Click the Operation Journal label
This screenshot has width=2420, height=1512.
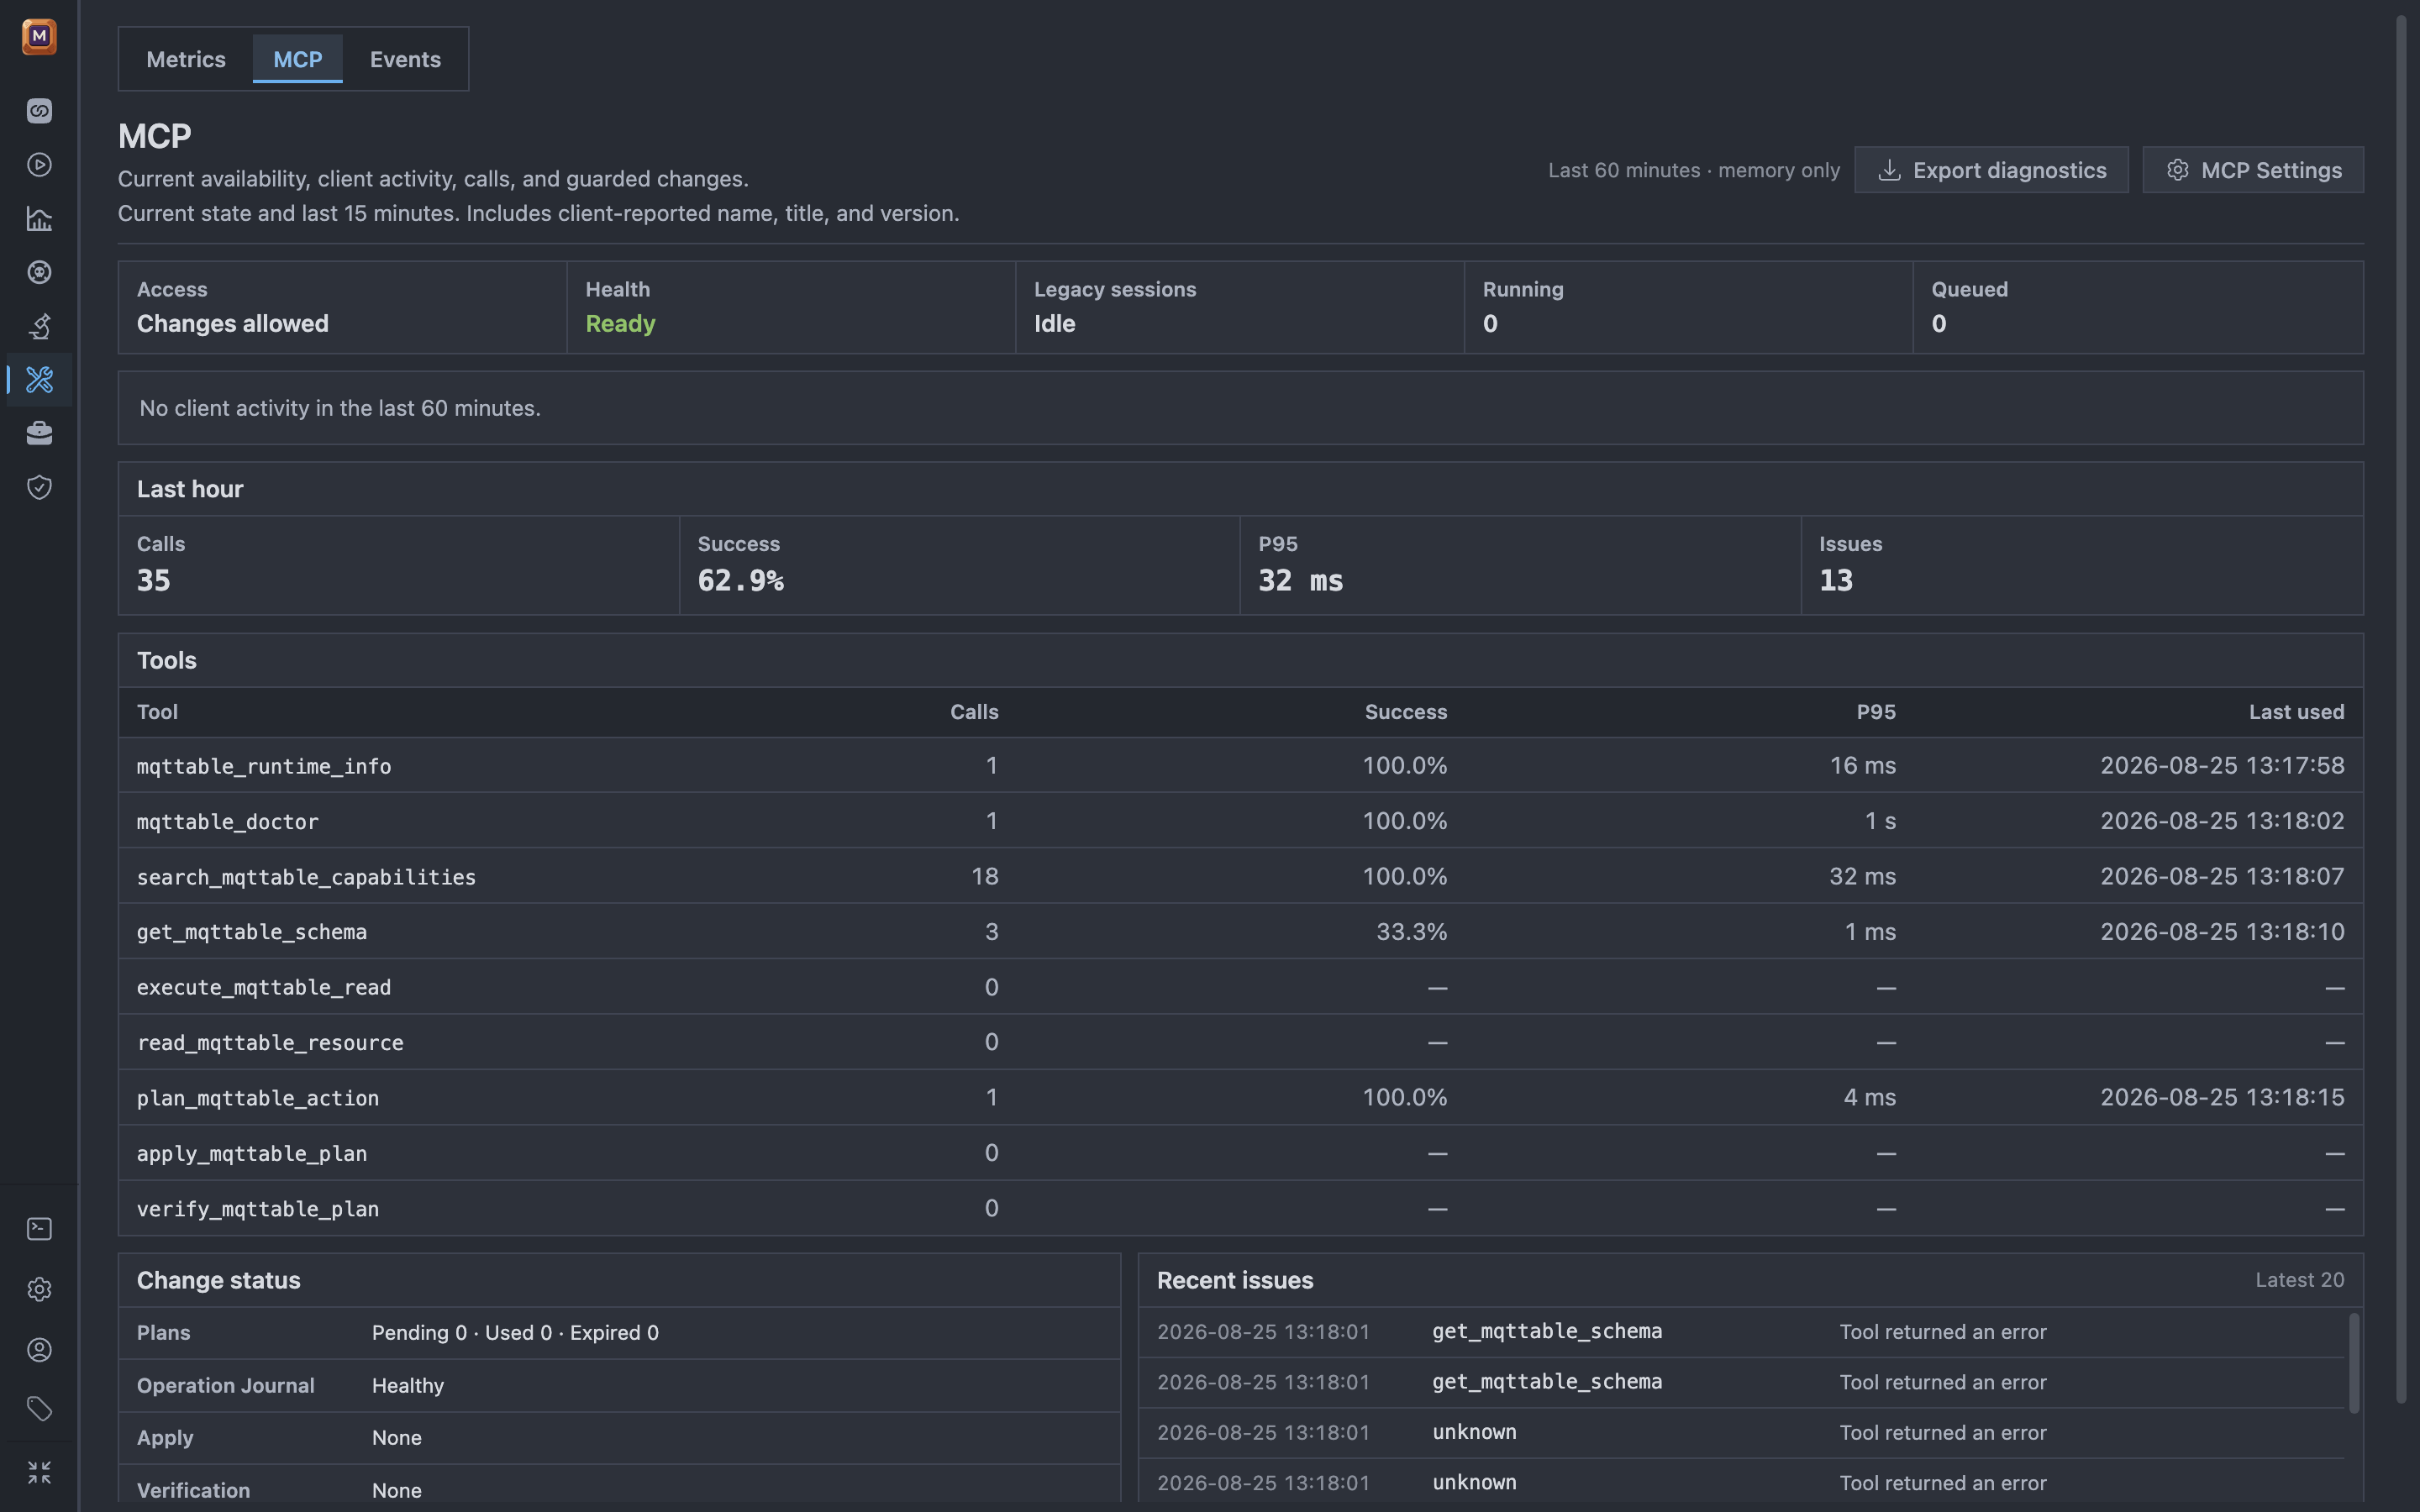point(225,1386)
